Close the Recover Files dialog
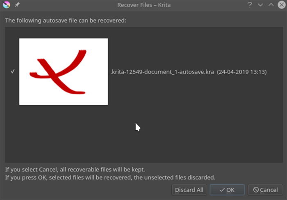Screen dimensions: 287x200 point(282,5)
